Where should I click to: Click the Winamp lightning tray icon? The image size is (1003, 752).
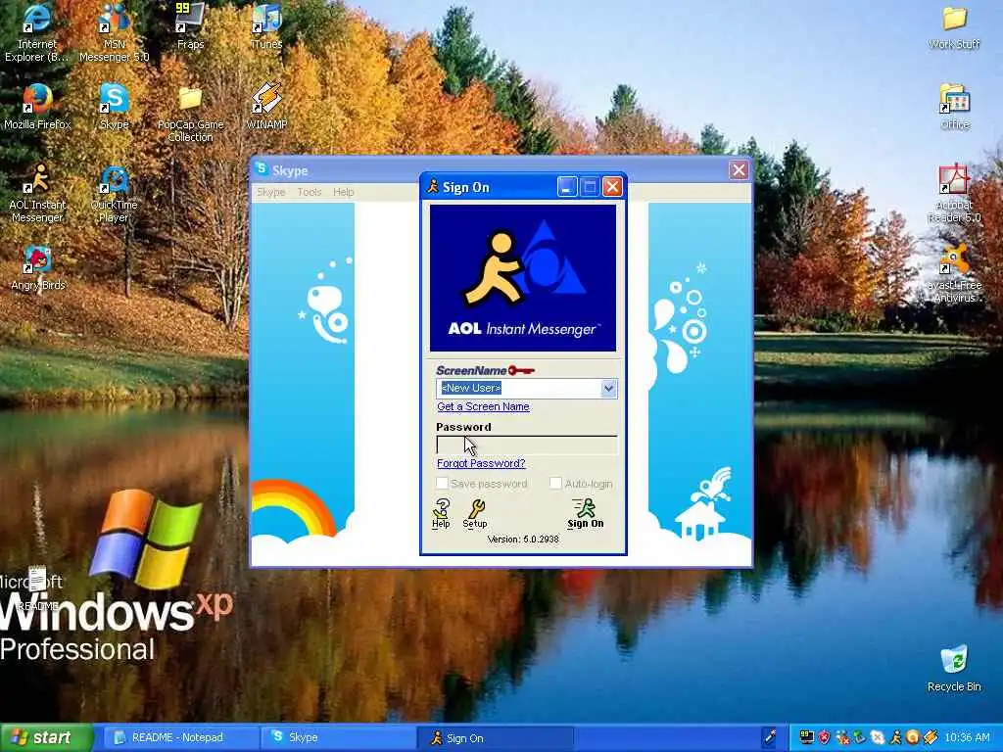pos(931,738)
